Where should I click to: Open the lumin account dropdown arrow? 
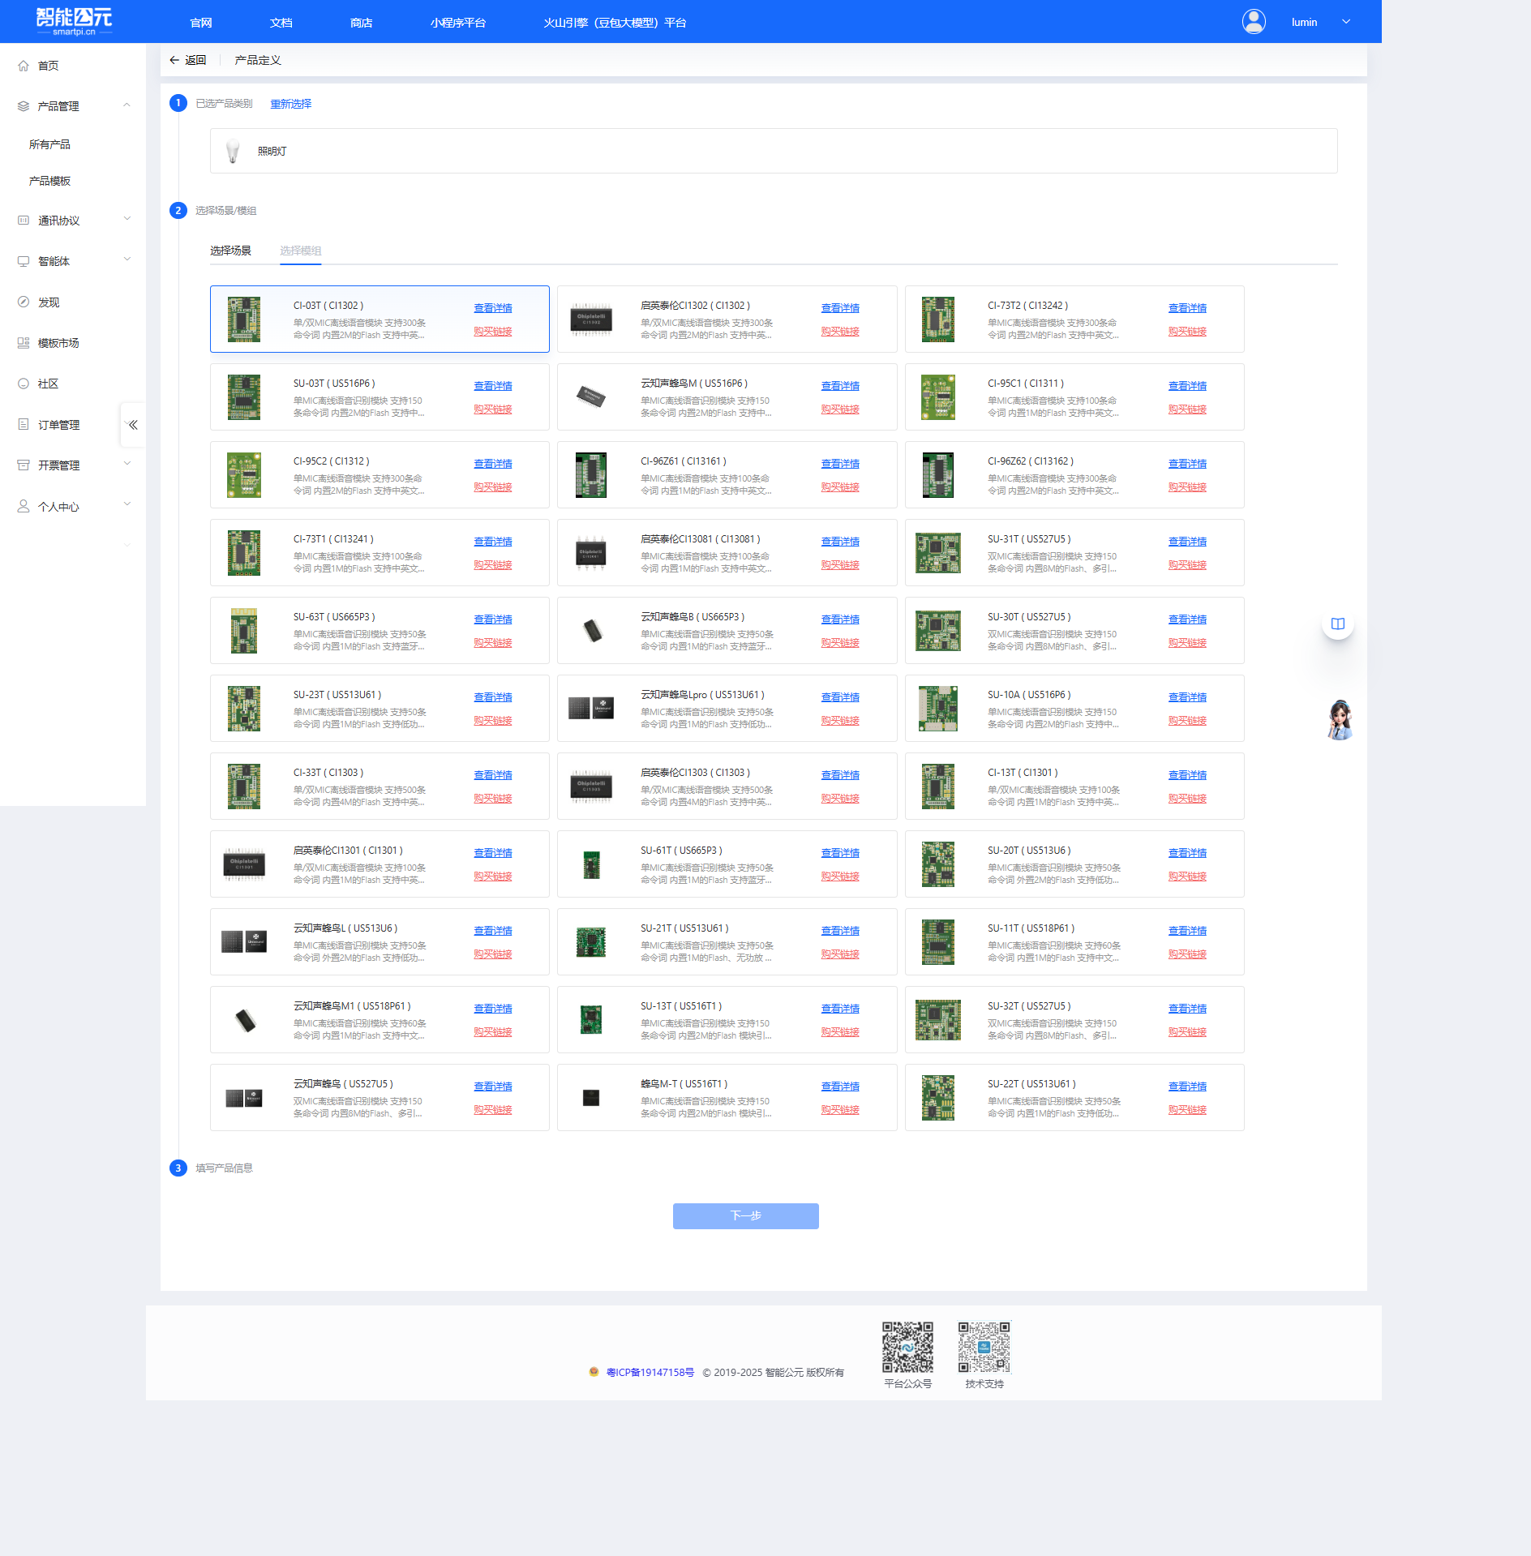coord(1346,22)
